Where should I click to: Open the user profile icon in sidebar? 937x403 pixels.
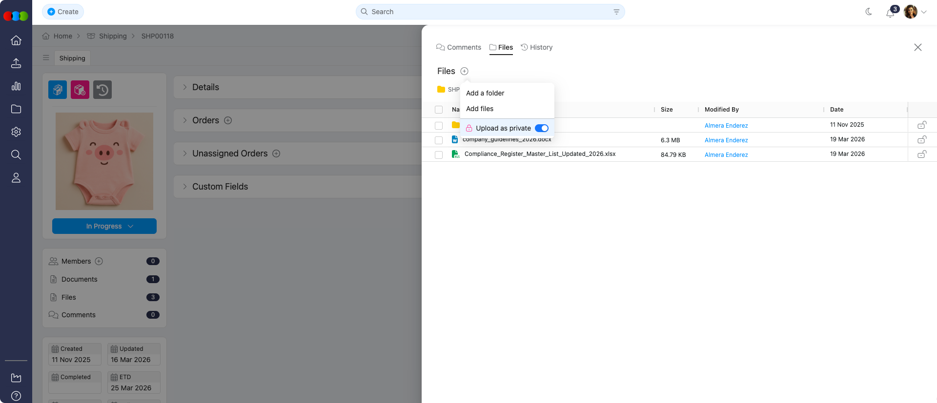coord(16,178)
